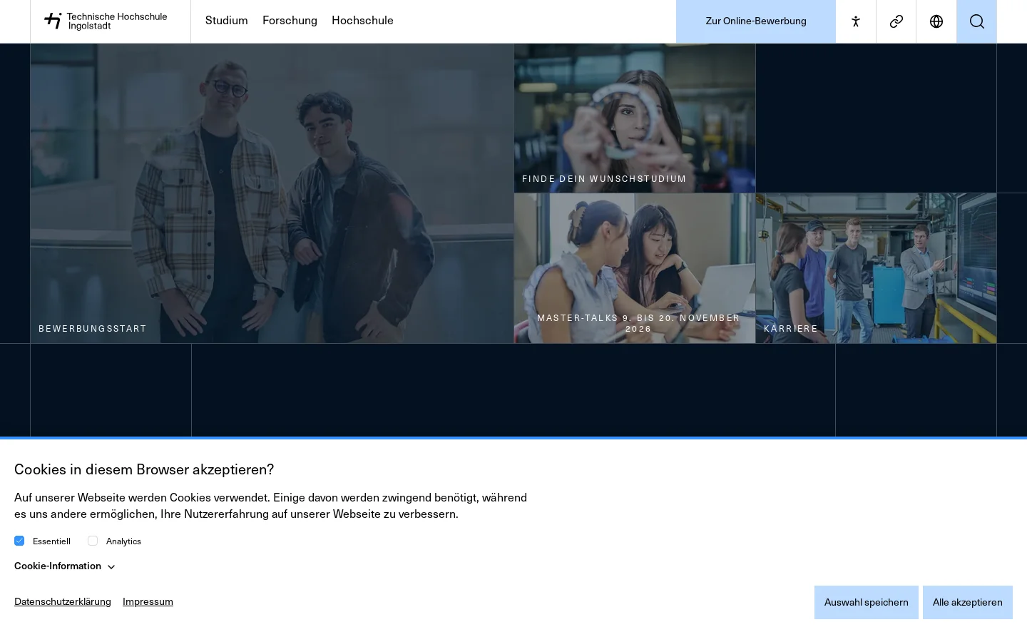
Task: Open the Impressum link
Action: pyautogui.click(x=148, y=601)
